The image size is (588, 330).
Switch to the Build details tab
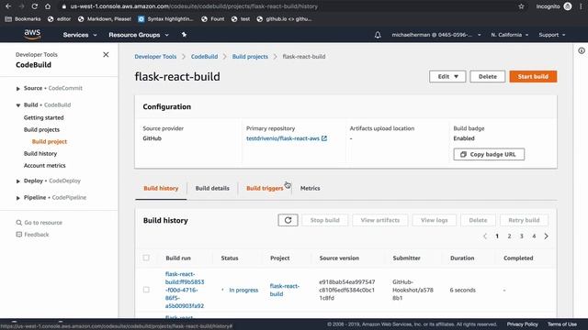(212, 188)
